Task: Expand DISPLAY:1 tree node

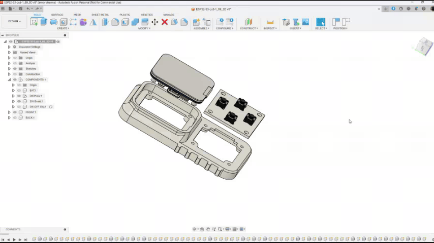Action: click(13, 96)
